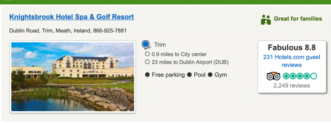331x123 pixels.
Task: Select the 23 miles to Dublin Airport circle
Action: click(x=147, y=62)
